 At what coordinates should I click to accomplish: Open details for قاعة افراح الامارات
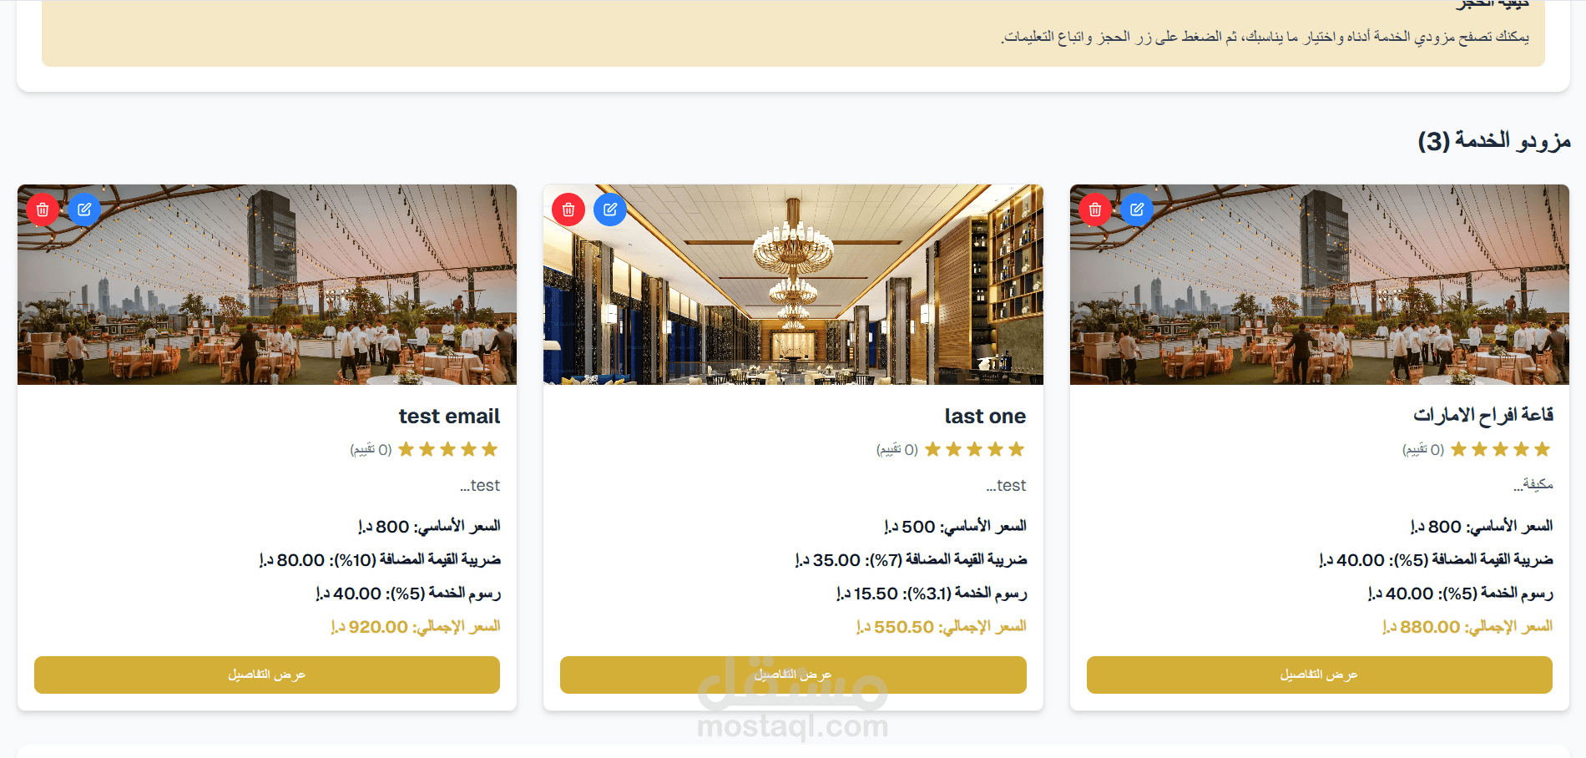pos(1320,675)
